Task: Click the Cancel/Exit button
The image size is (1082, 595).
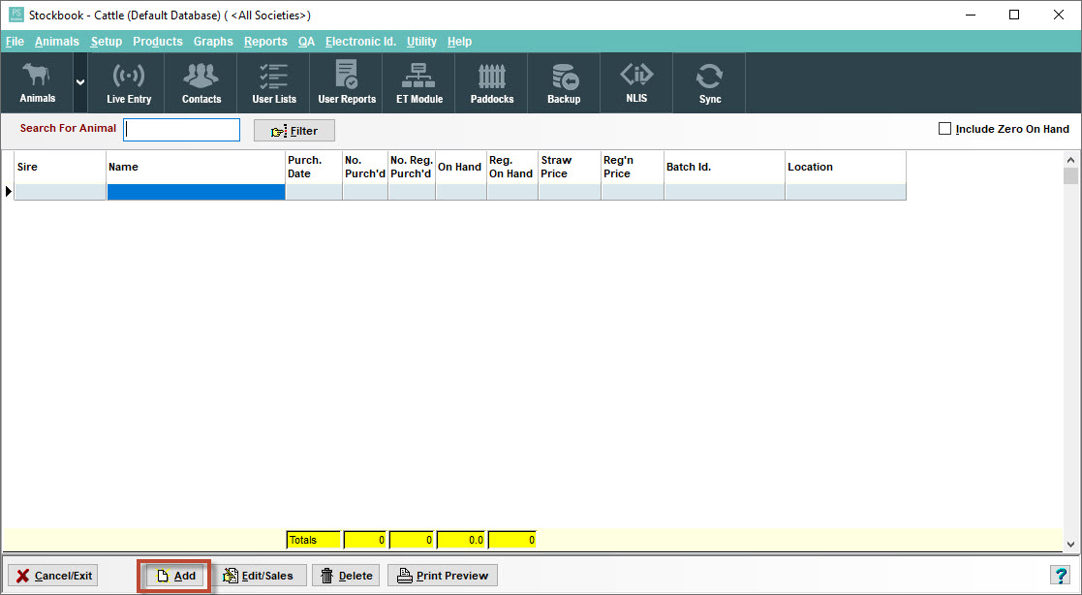Action: click(x=53, y=576)
